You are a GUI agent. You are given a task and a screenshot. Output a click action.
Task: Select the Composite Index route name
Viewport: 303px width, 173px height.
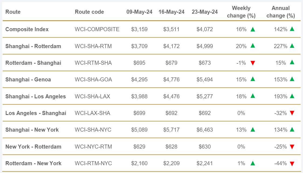[27, 29]
